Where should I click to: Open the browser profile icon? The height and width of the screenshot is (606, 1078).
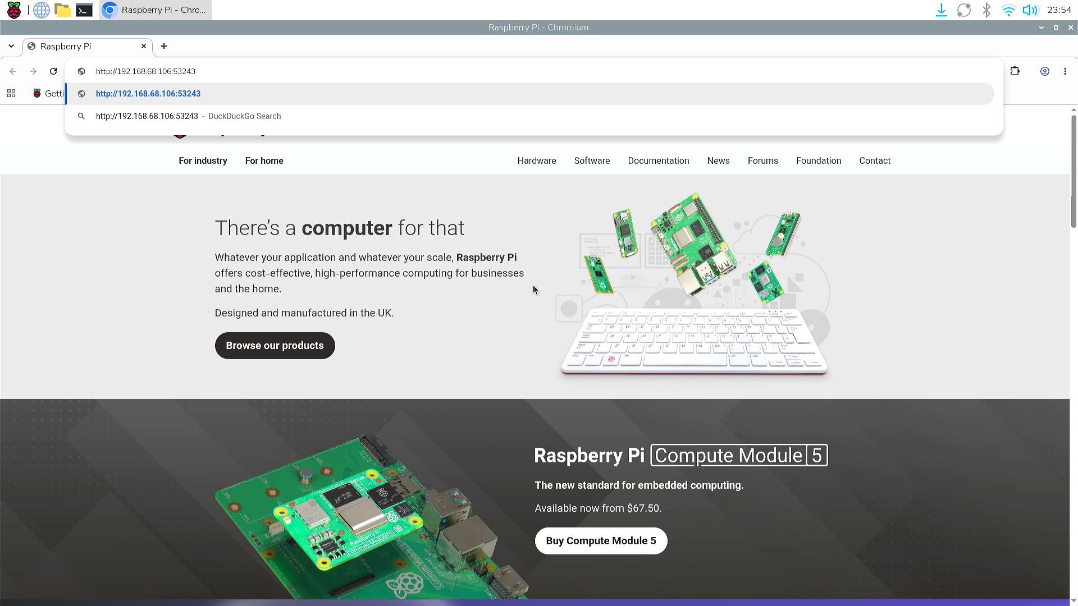pyautogui.click(x=1045, y=71)
